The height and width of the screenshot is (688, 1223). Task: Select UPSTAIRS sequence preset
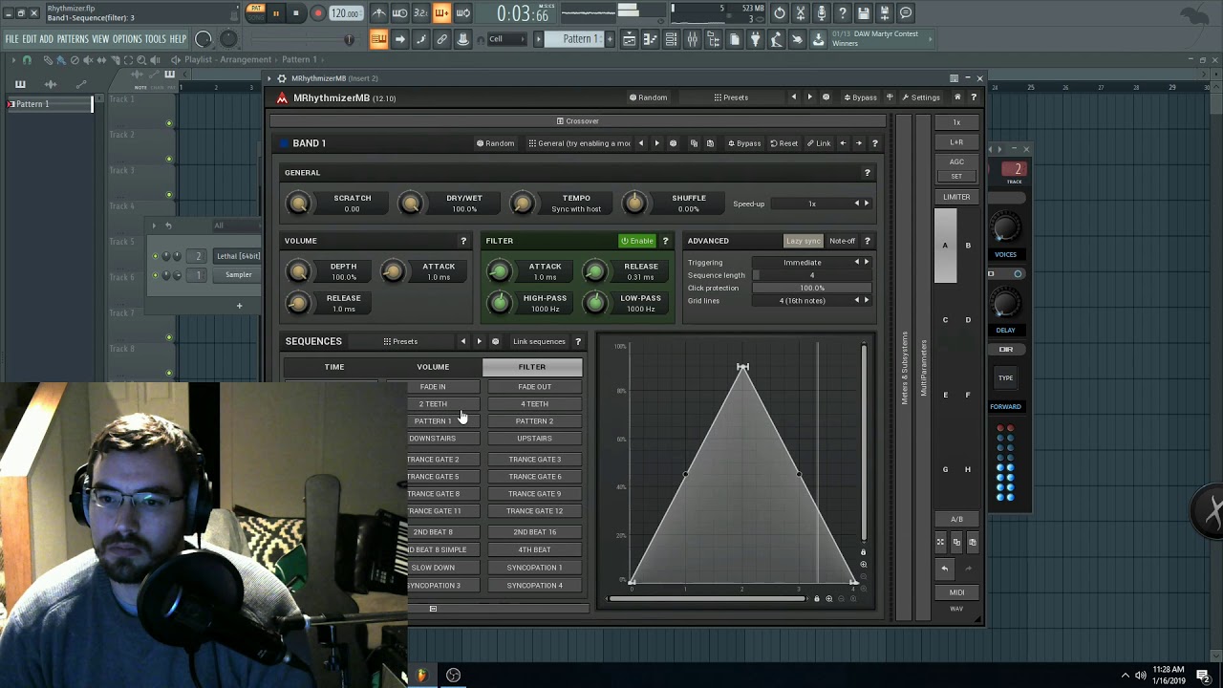(534, 439)
